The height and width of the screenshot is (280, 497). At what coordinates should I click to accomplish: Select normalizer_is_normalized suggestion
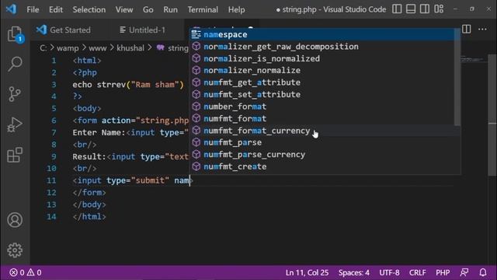321,58
